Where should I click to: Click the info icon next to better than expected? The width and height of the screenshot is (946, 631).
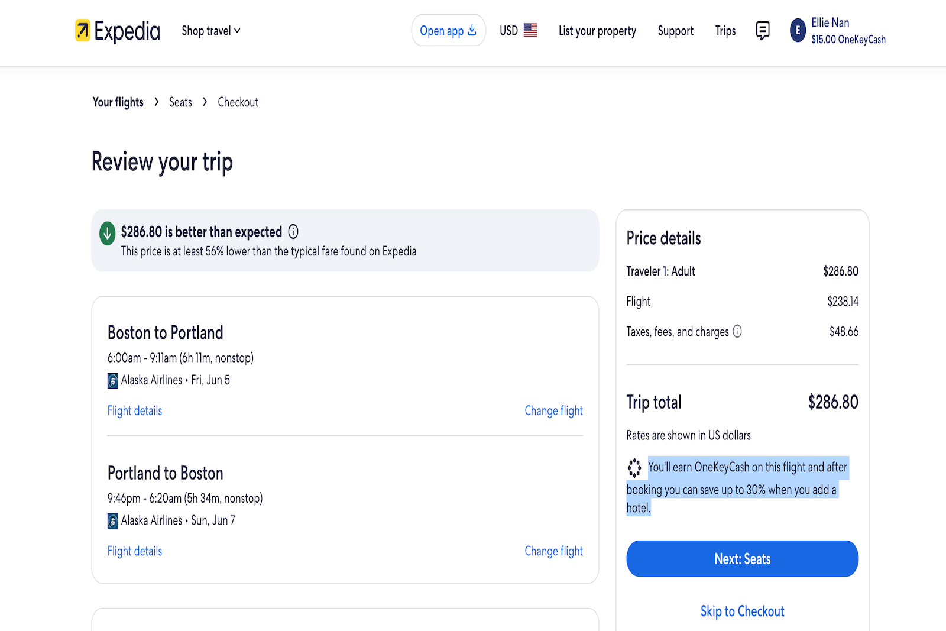pyautogui.click(x=293, y=232)
